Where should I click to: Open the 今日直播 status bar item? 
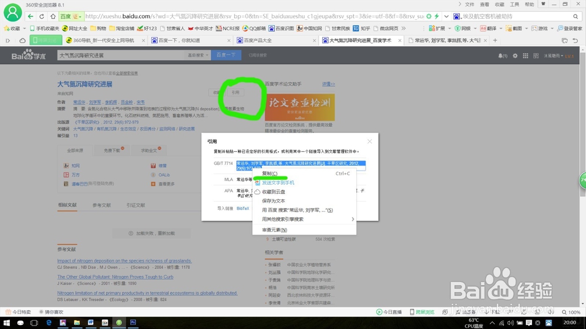389,312
